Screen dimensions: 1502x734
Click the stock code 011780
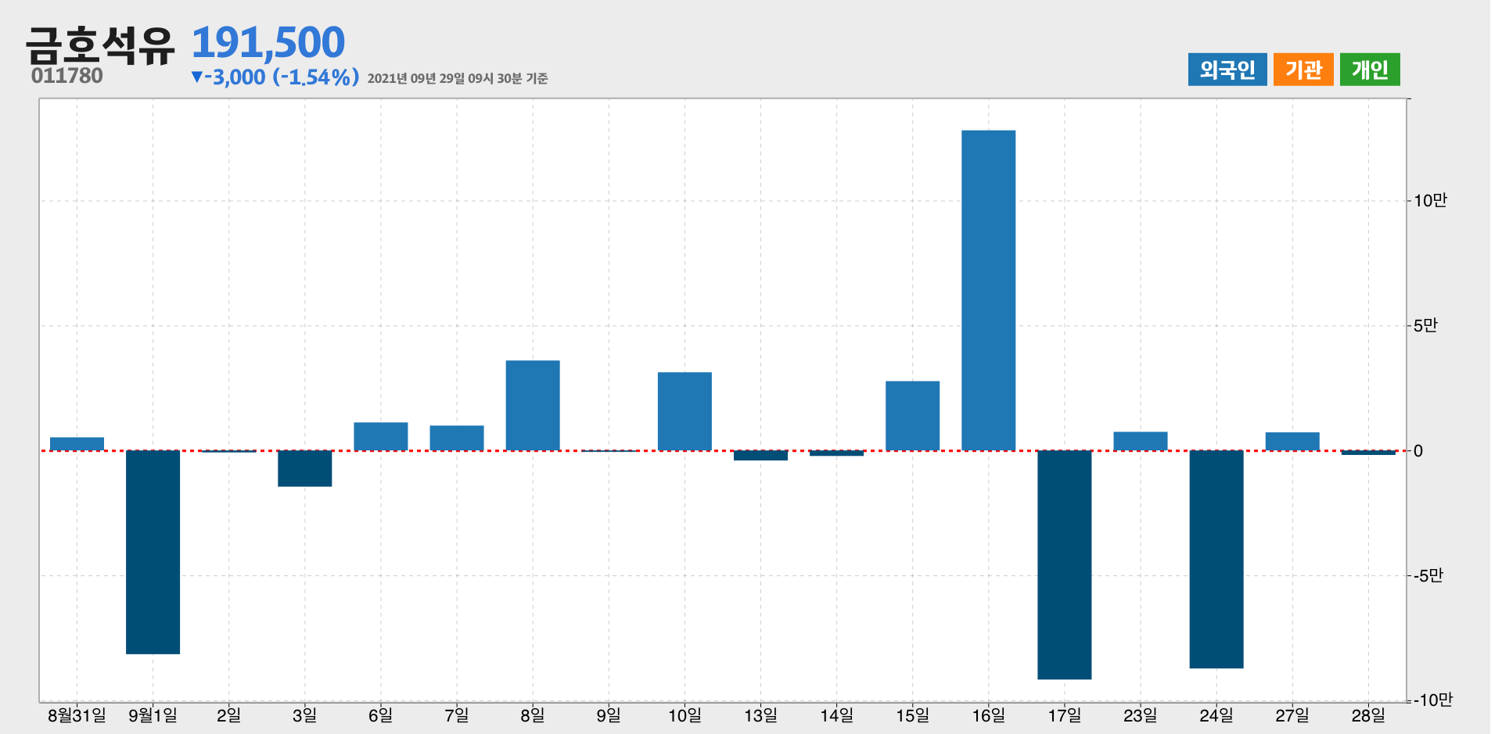[x=67, y=76]
